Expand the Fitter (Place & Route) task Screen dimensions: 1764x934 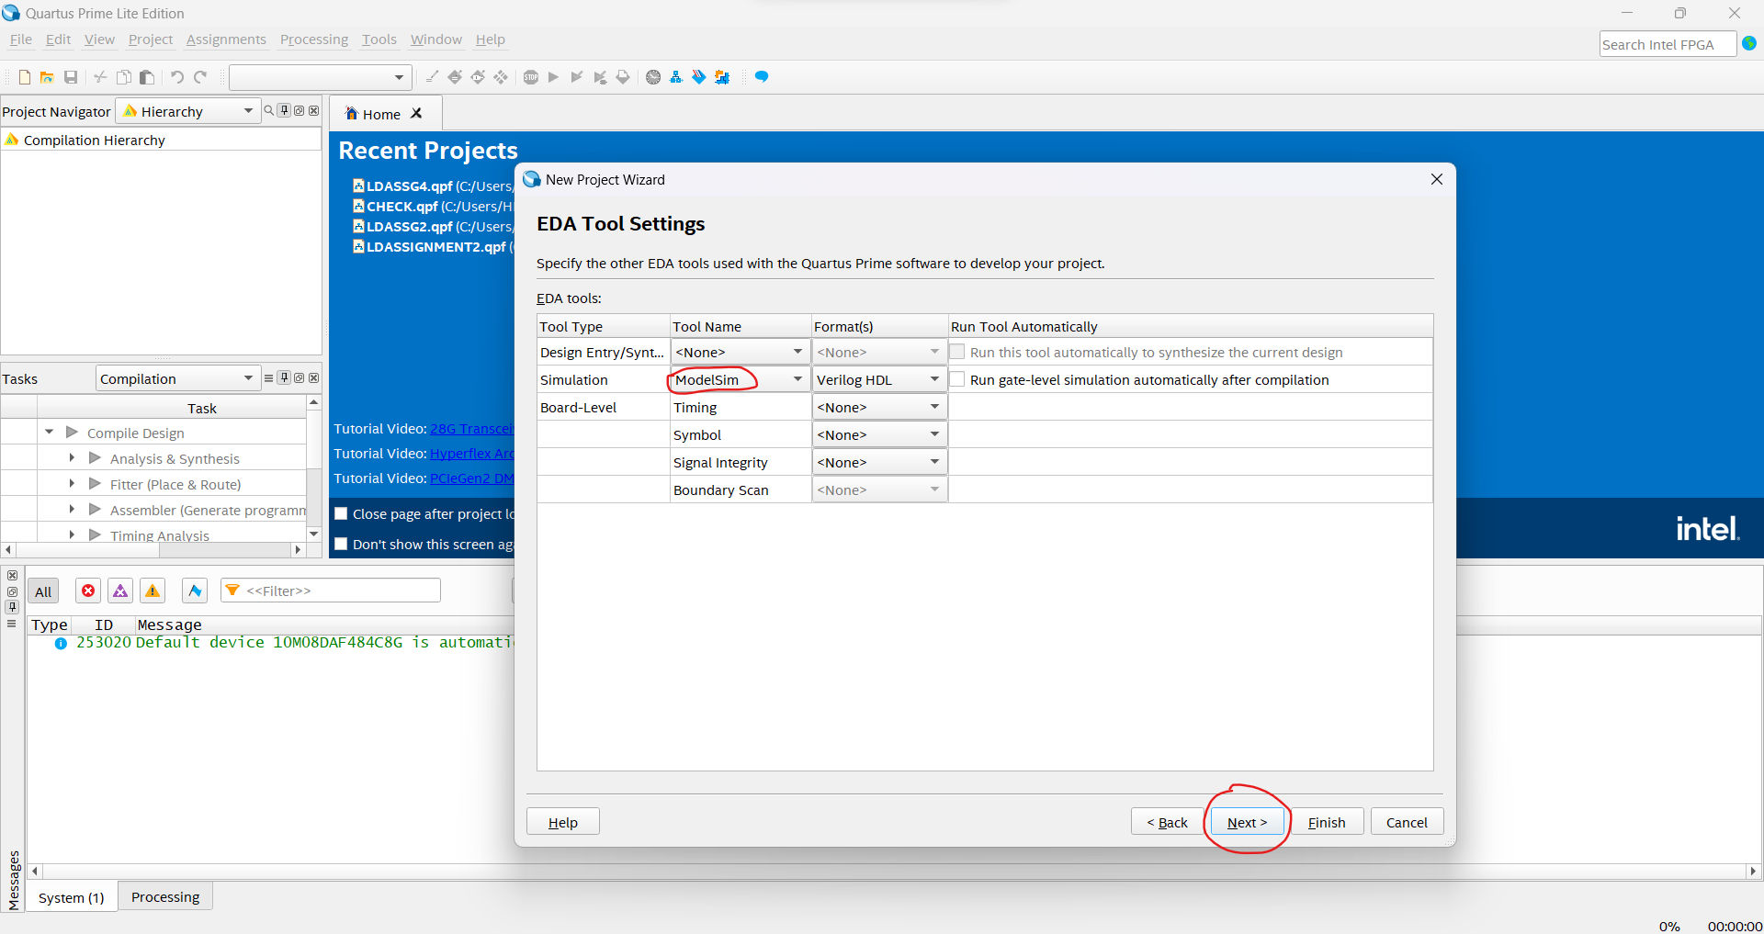72,483
